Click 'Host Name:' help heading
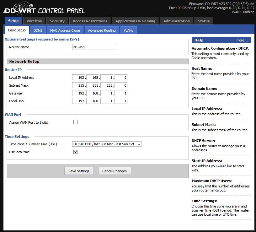This screenshot has width=256, height=232. point(202,68)
